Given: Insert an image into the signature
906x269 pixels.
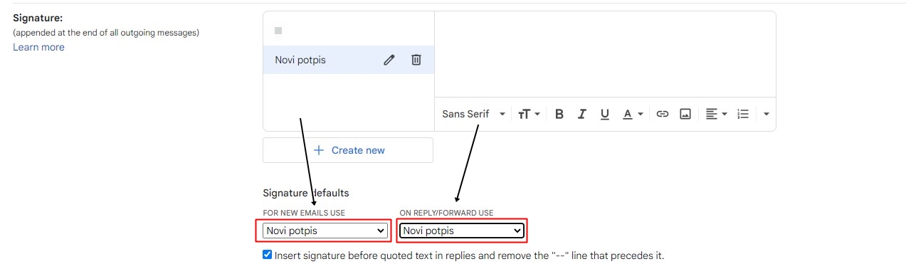Looking at the screenshot, I should pos(685,114).
